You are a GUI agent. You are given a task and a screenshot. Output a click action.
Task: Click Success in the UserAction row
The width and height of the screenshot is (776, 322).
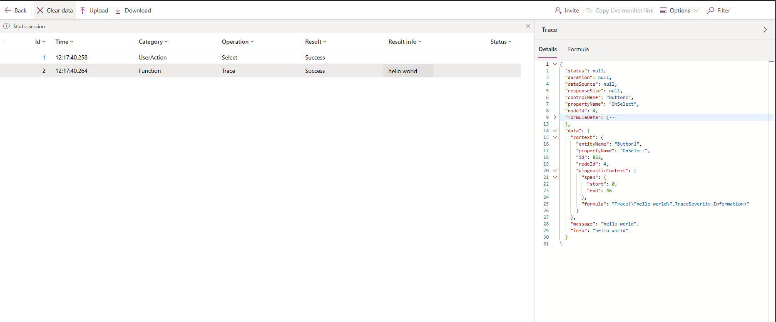tap(315, 57)
